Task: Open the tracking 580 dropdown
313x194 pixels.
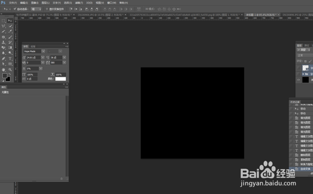Action: coord(64,63)
